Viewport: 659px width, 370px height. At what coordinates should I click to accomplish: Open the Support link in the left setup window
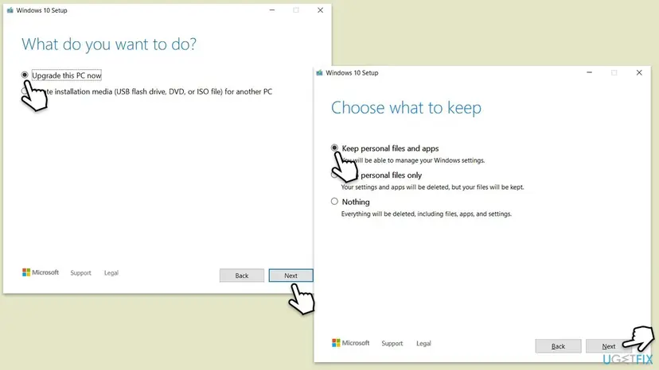coord(80,272)
